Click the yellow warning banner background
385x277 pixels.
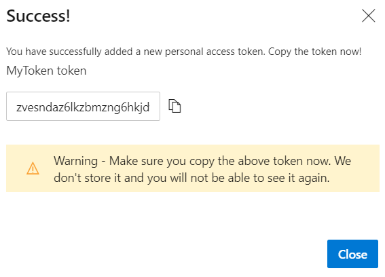[193, 168]
